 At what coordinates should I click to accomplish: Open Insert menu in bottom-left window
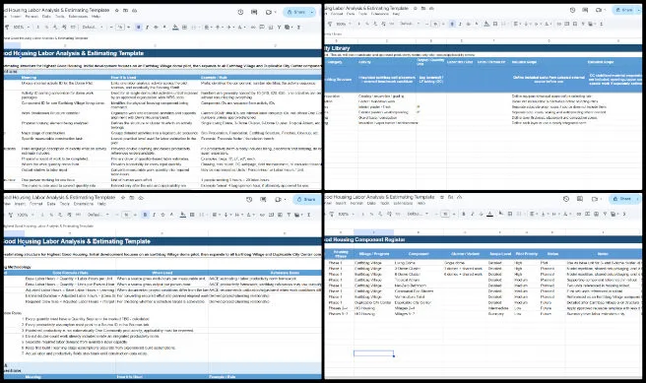20,204
